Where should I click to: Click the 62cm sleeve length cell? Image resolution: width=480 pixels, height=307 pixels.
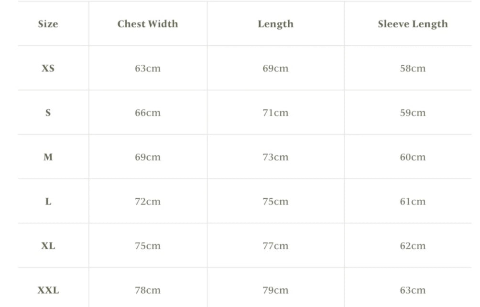[x=413, y=246]
